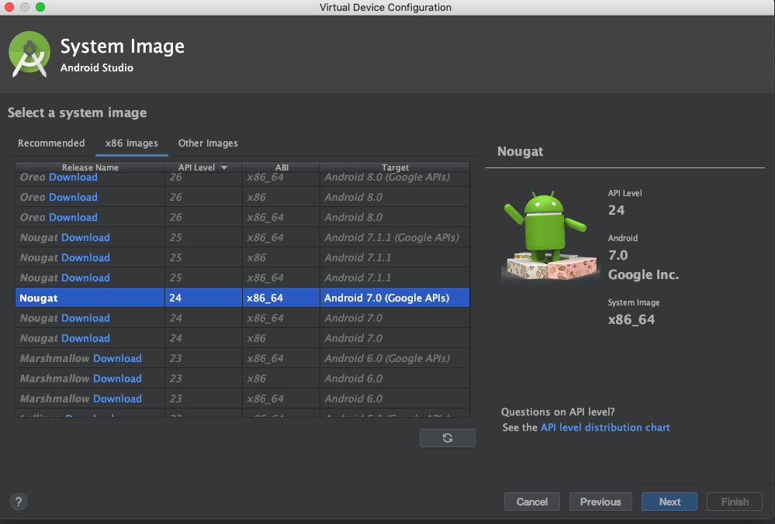Click the API Level '24' value in details
Image resolution: width=775 pixels, height=524 pixels.
coord(616,210)
